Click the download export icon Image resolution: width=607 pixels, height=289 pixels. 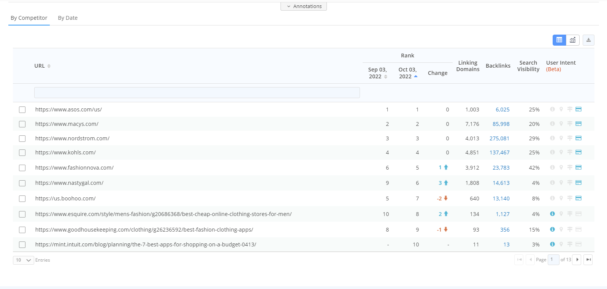tap(588, 40)
